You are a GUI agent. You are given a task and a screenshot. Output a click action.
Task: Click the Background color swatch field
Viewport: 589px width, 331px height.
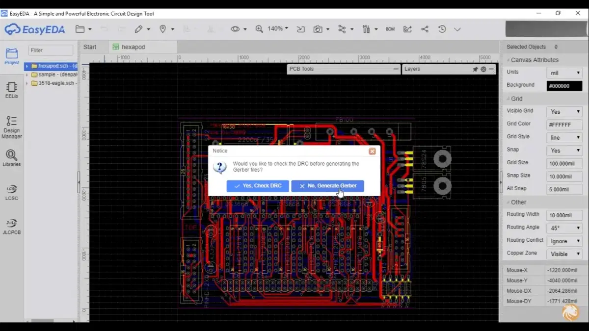click(564, 86)
